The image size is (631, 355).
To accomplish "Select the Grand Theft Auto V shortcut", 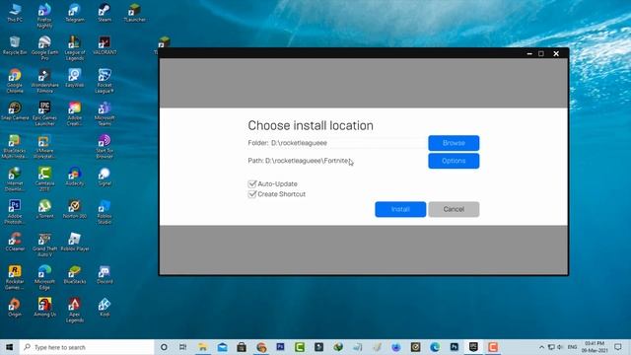I will (x=44, y=245).
